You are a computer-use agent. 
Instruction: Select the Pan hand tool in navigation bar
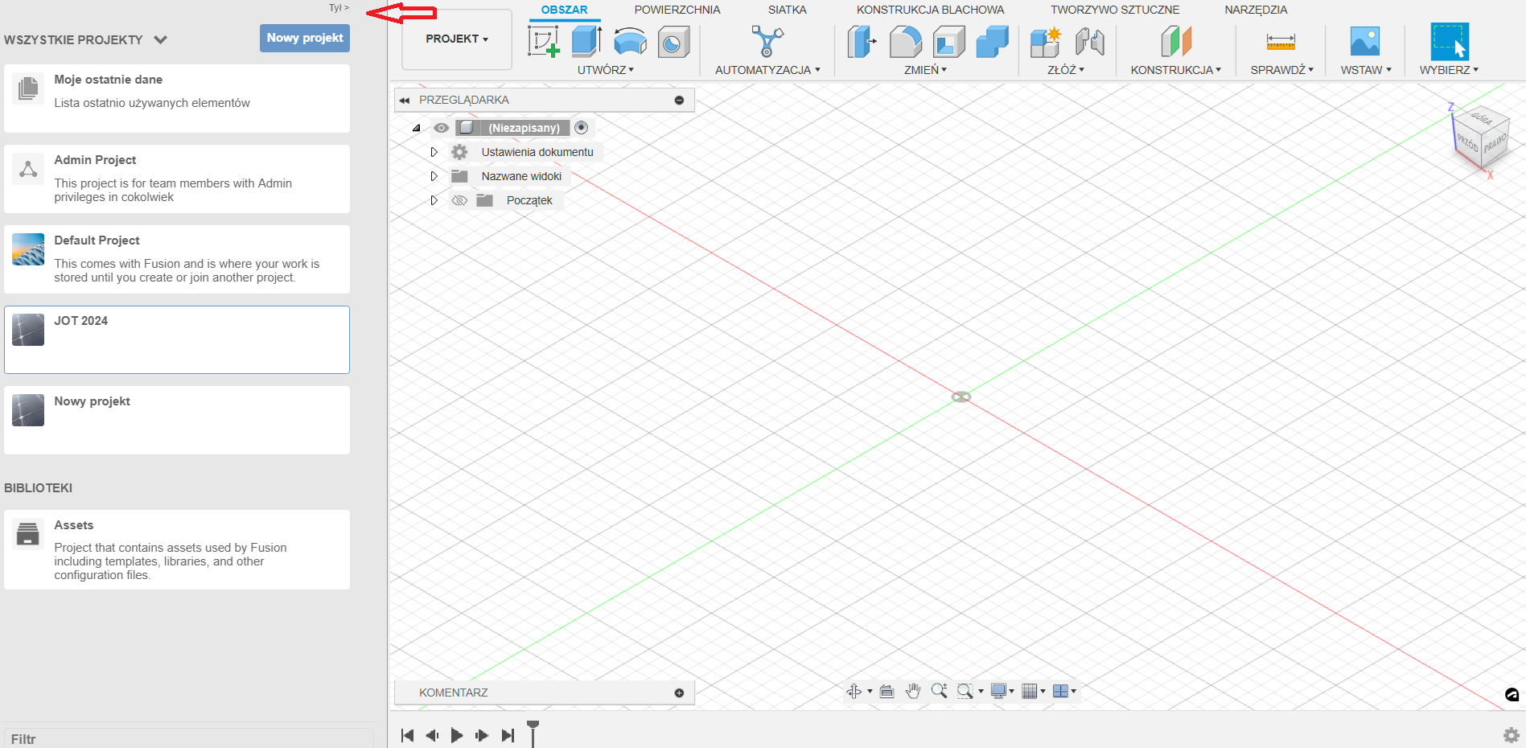(x=912, y=691)
